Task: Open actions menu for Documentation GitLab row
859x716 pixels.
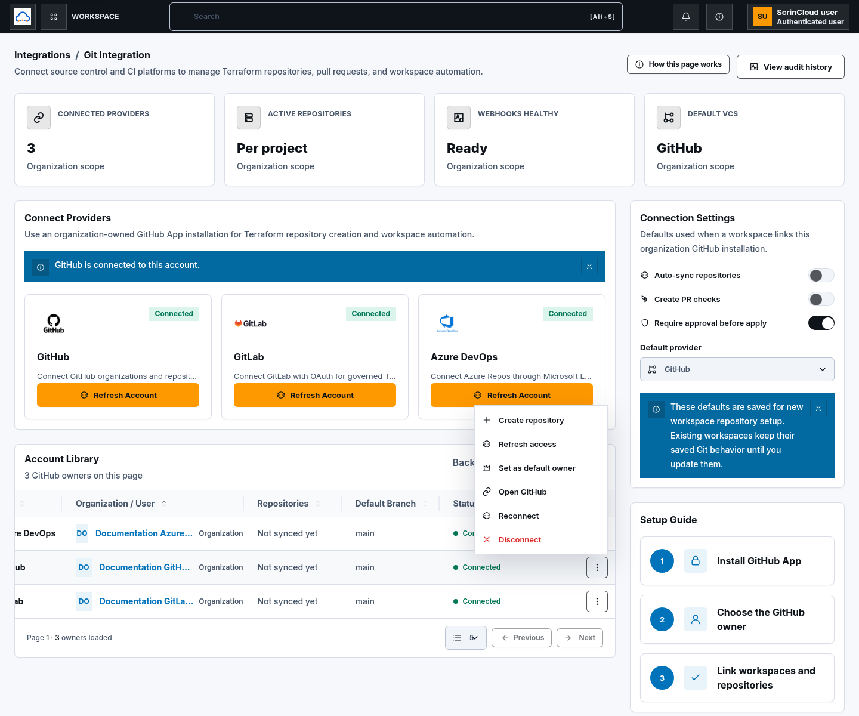Action: point(597,601)
